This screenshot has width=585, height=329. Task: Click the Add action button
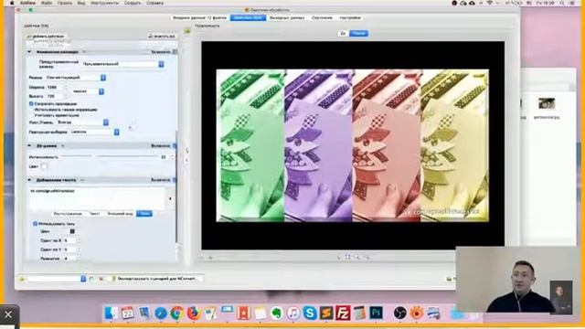coord(47,37)
